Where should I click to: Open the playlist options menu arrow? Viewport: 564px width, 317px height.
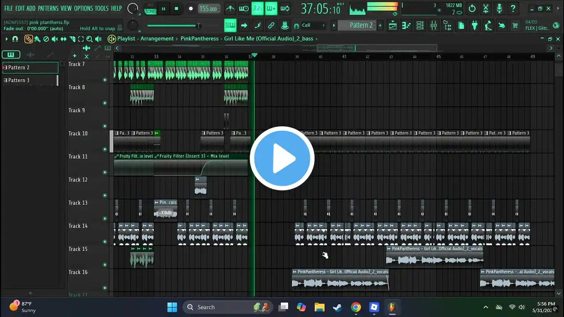click(x=6, y=39)
